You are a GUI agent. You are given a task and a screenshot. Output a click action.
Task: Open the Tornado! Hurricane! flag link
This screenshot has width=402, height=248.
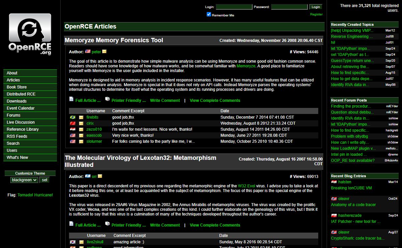pyautogui.click(x=35, y=195)
